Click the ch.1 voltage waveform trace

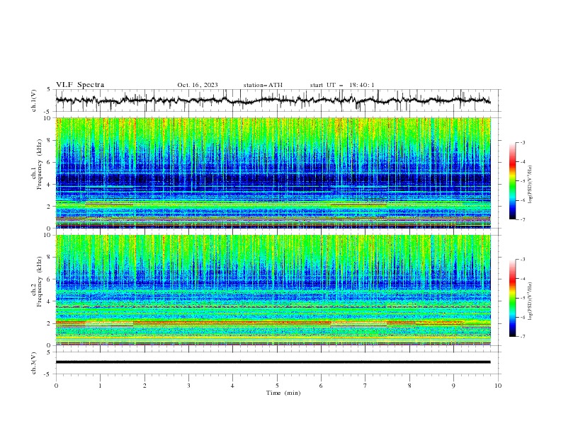coord(273,100)
